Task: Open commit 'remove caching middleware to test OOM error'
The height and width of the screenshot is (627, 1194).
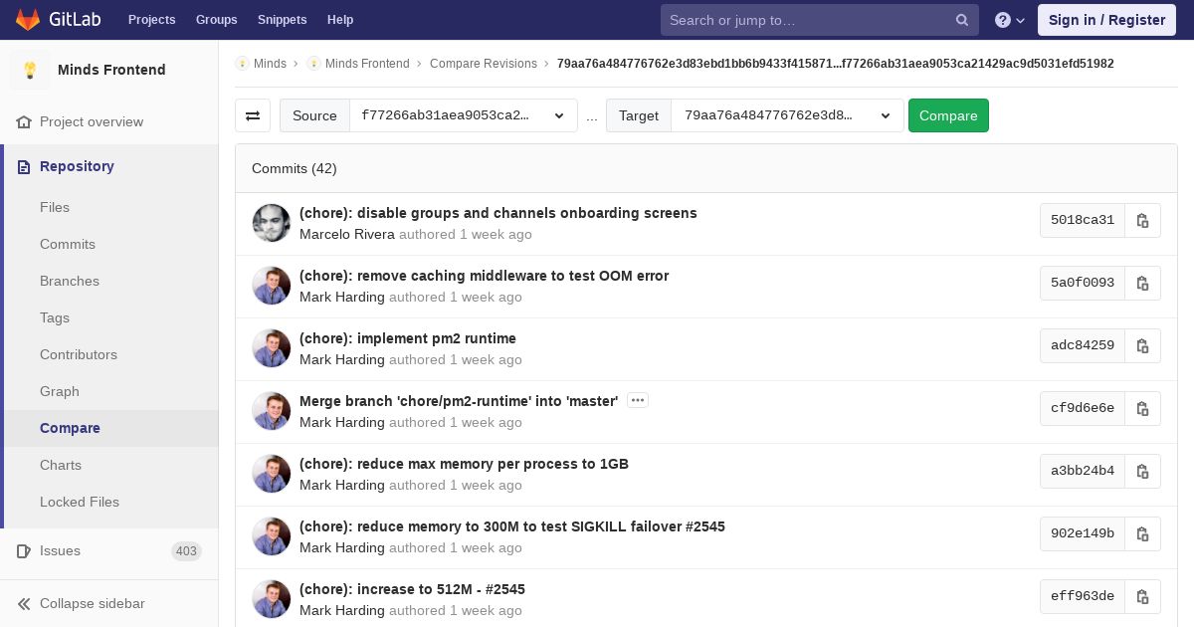Action: point(484,276)
